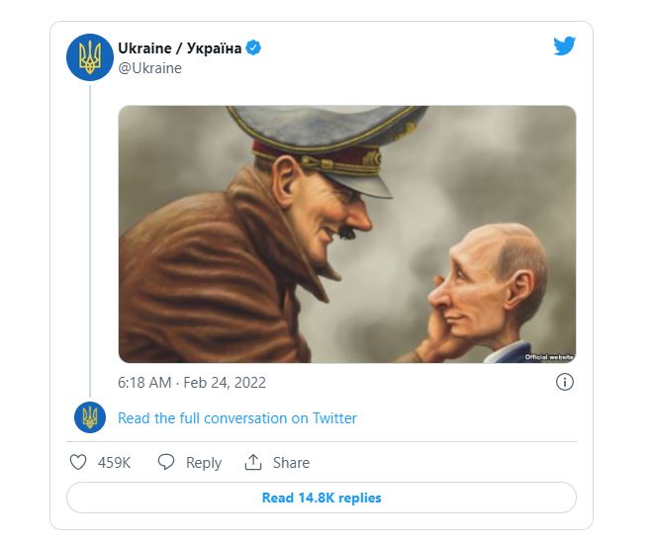Read the full conversation on Twitter
Screen dimensions: 654x544
point(236,418)
